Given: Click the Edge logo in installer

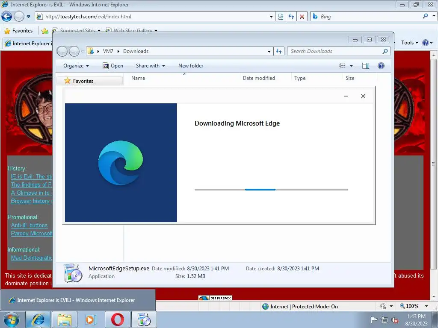Looking at the screenshot, I should point(121,163).
